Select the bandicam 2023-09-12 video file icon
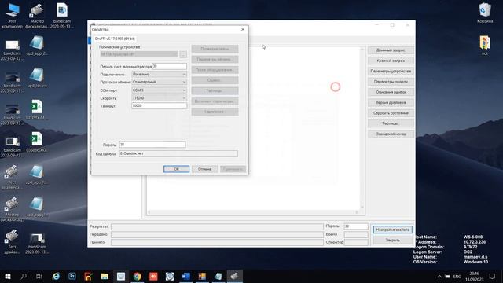Viewport: 503px width, 283px height. coord(12,50)
